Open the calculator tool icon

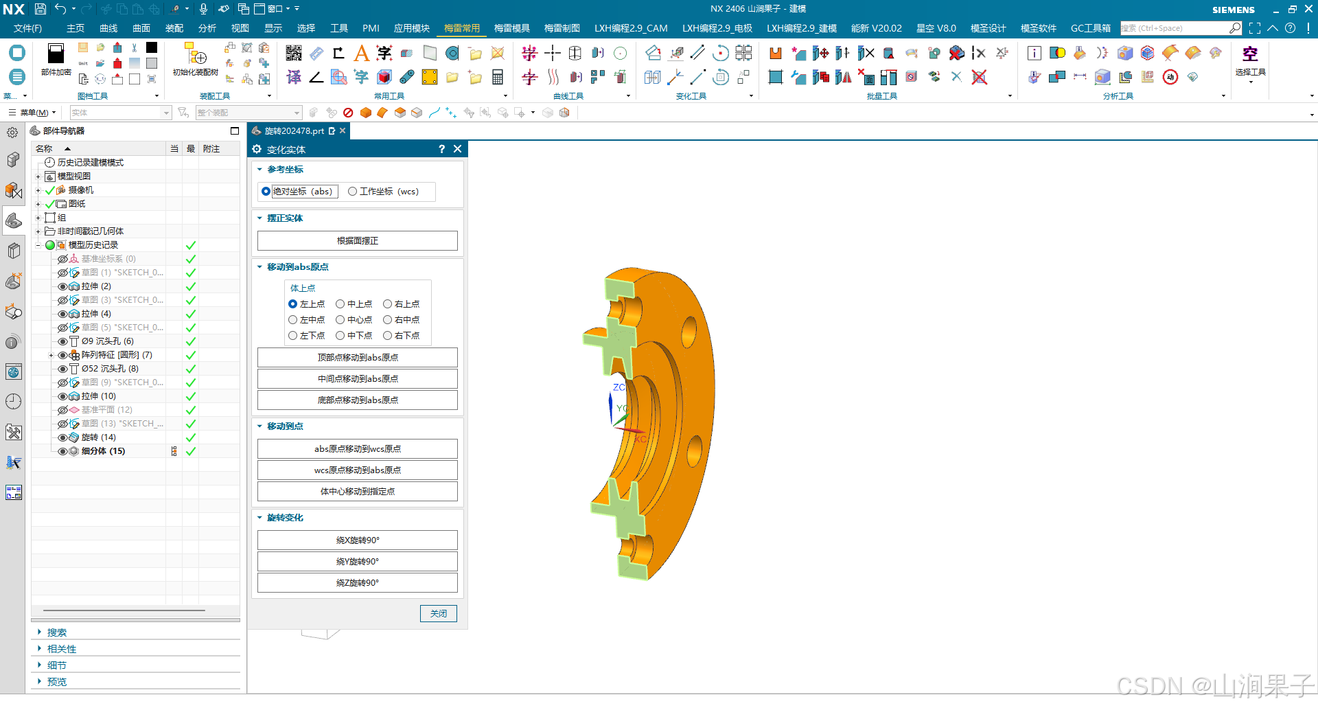pyautogui.click(x=498, y=77)
